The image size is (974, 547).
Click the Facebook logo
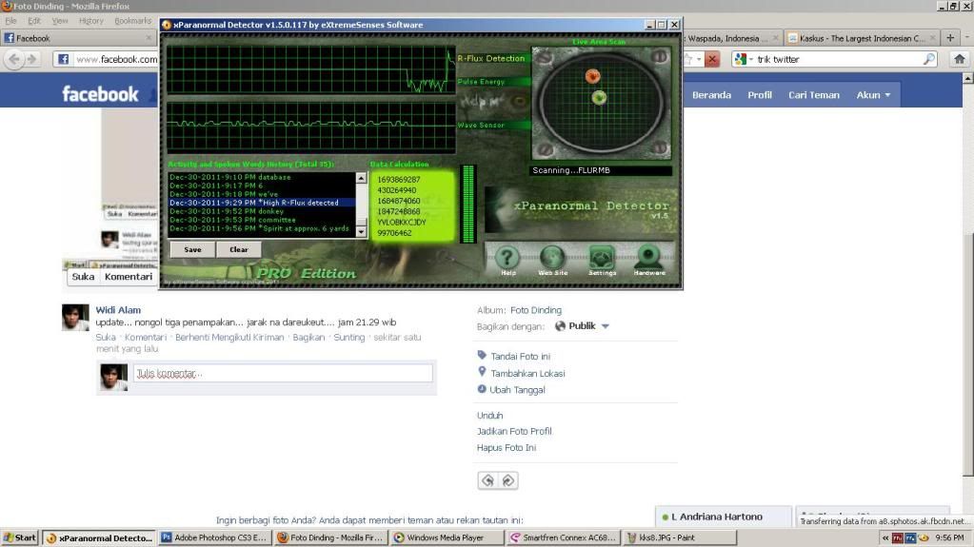pos(100,94)
